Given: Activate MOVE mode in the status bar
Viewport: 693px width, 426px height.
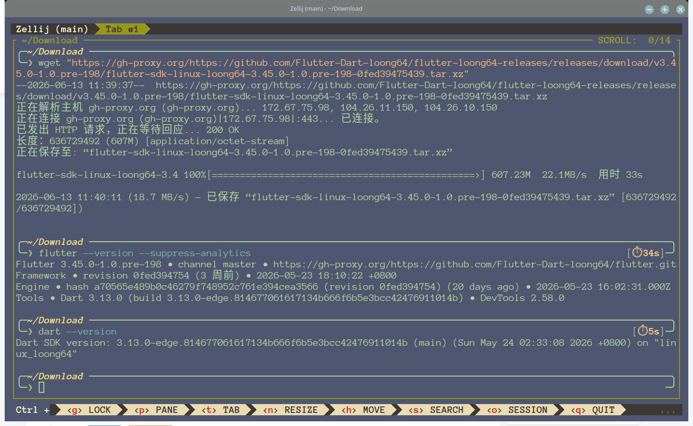Looking at the screenshot, I should [363, 410].
